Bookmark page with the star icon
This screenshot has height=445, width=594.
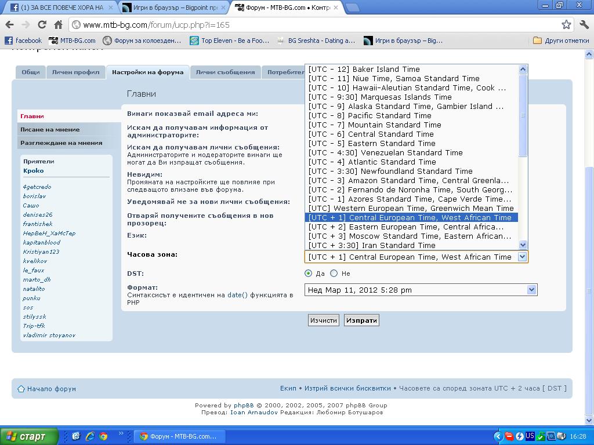pos(566,25)
